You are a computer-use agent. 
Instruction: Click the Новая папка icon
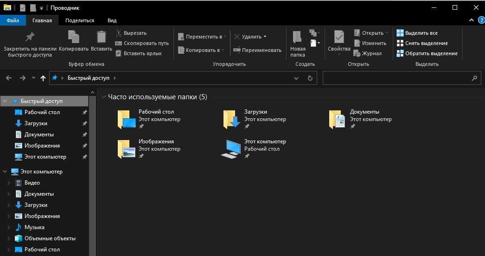pyautogui.click(x=297, y=37)
